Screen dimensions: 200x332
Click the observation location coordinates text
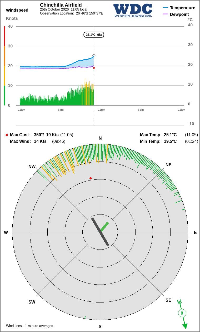pos(72,13)
